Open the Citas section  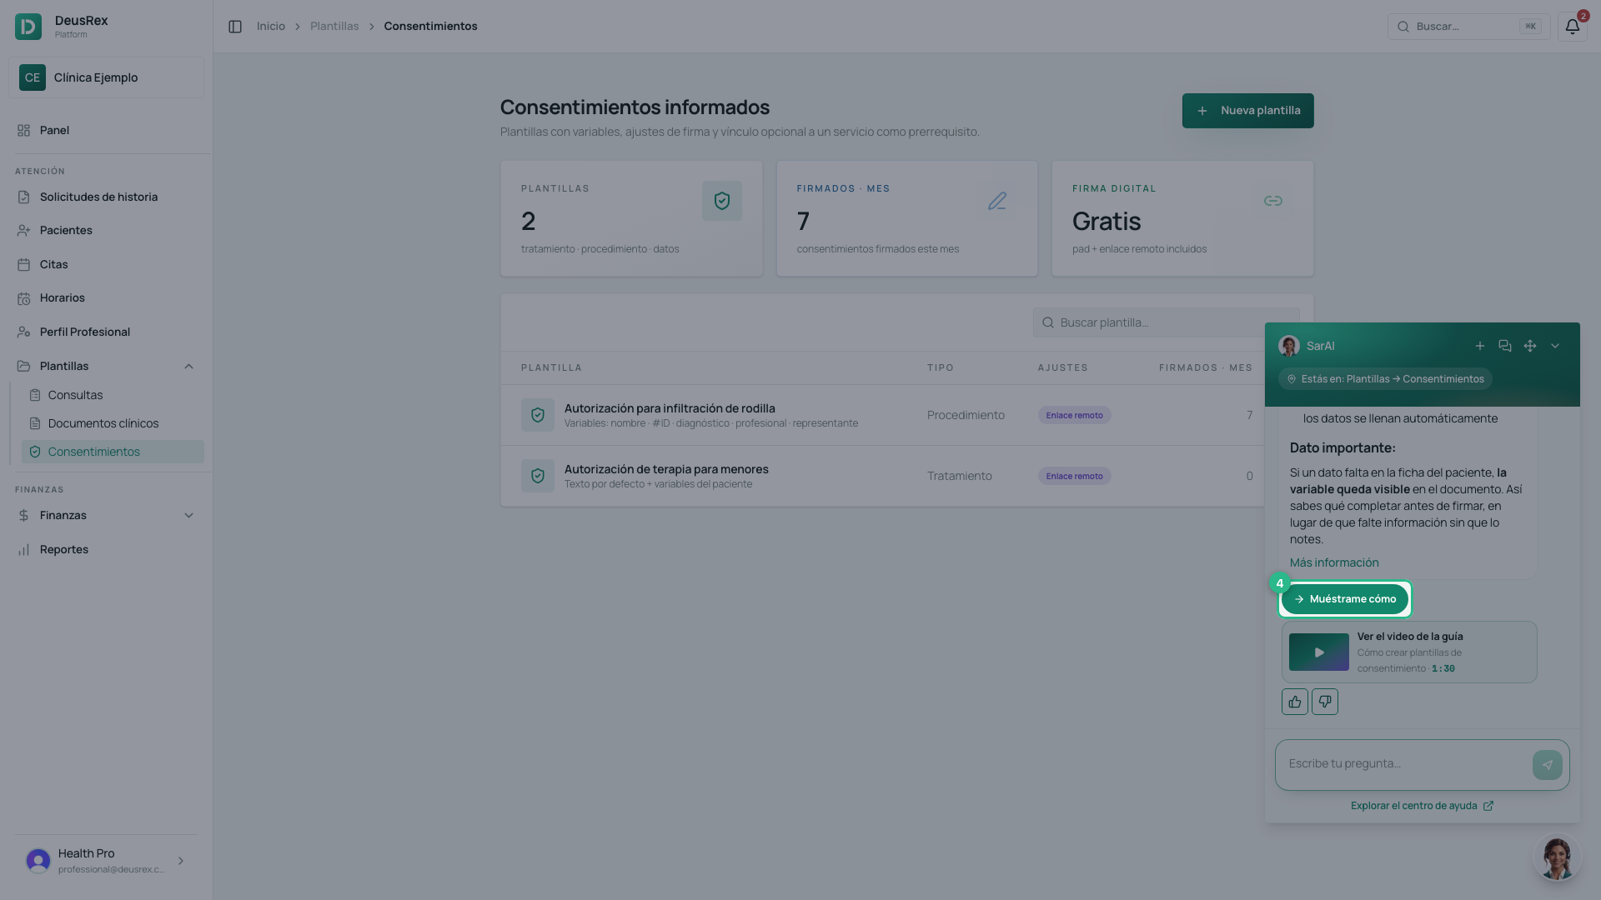pyautogui.click(x=106, y=265)
